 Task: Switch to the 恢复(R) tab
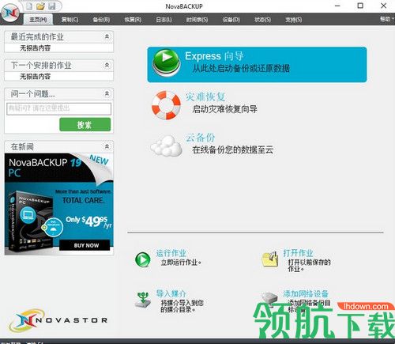coord(133,20)
